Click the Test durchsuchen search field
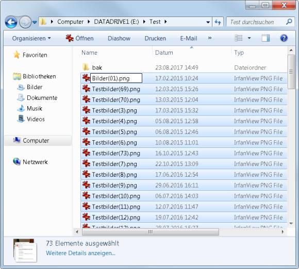Viewport: 299px width, 269px height. 256,22
